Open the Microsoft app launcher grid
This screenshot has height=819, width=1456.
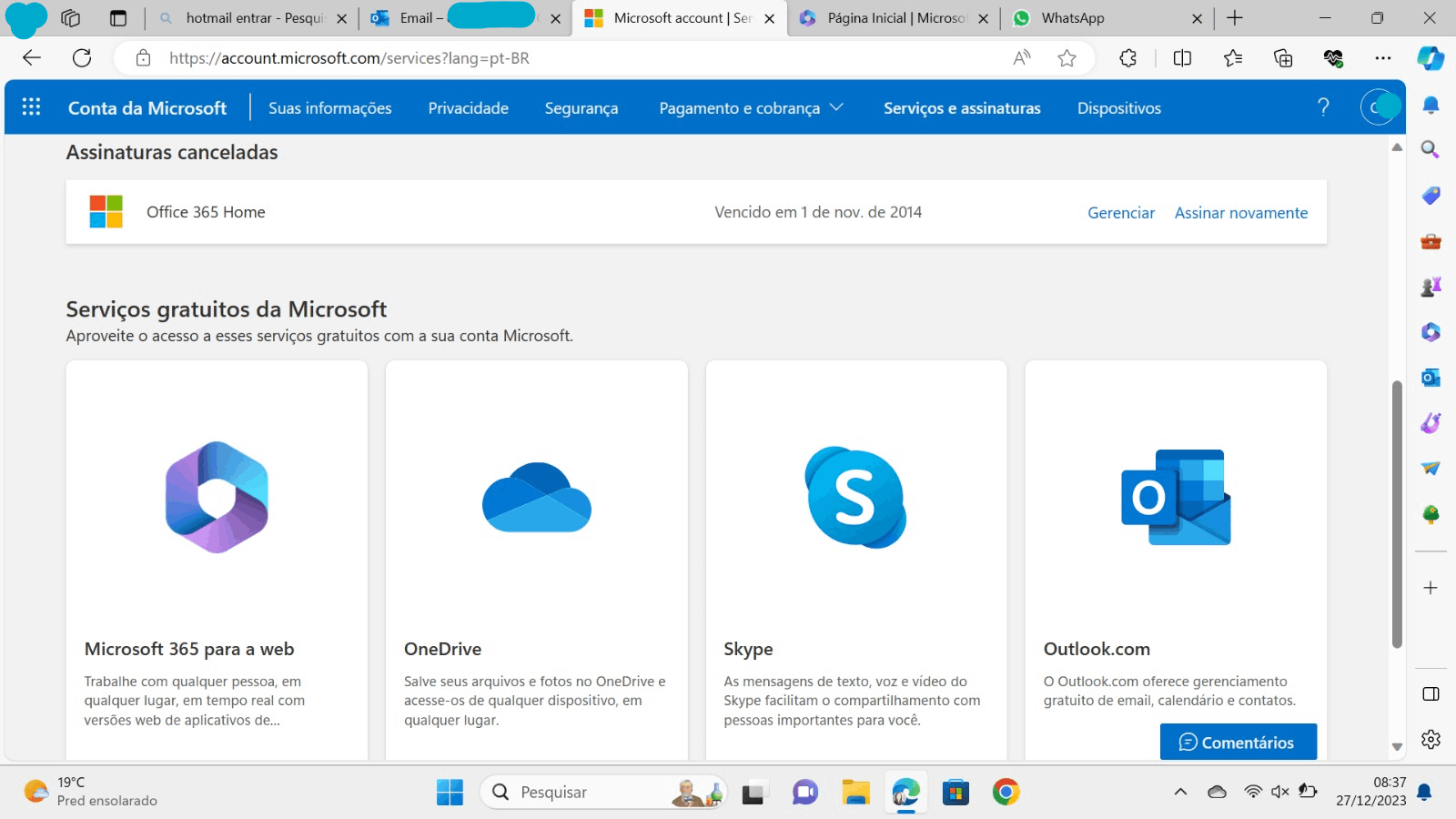pyautogui.click(x=31, y=107)
